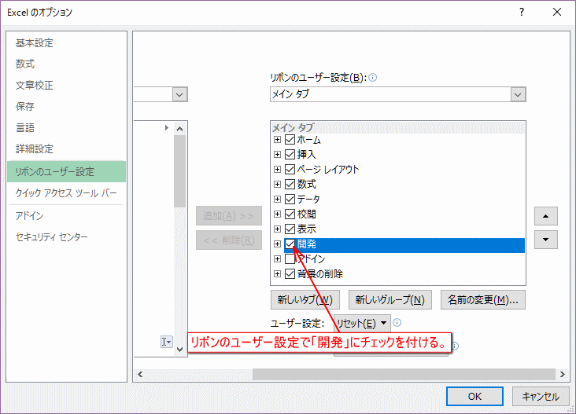The image size is (576, 414).
Task: Expand the アドイン tree node
Action: [x=277, y=259]
